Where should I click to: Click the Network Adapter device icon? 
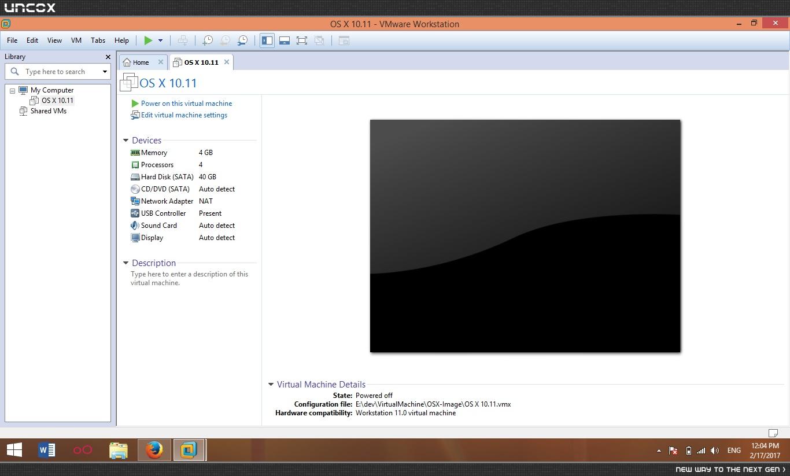click(135, 201)
